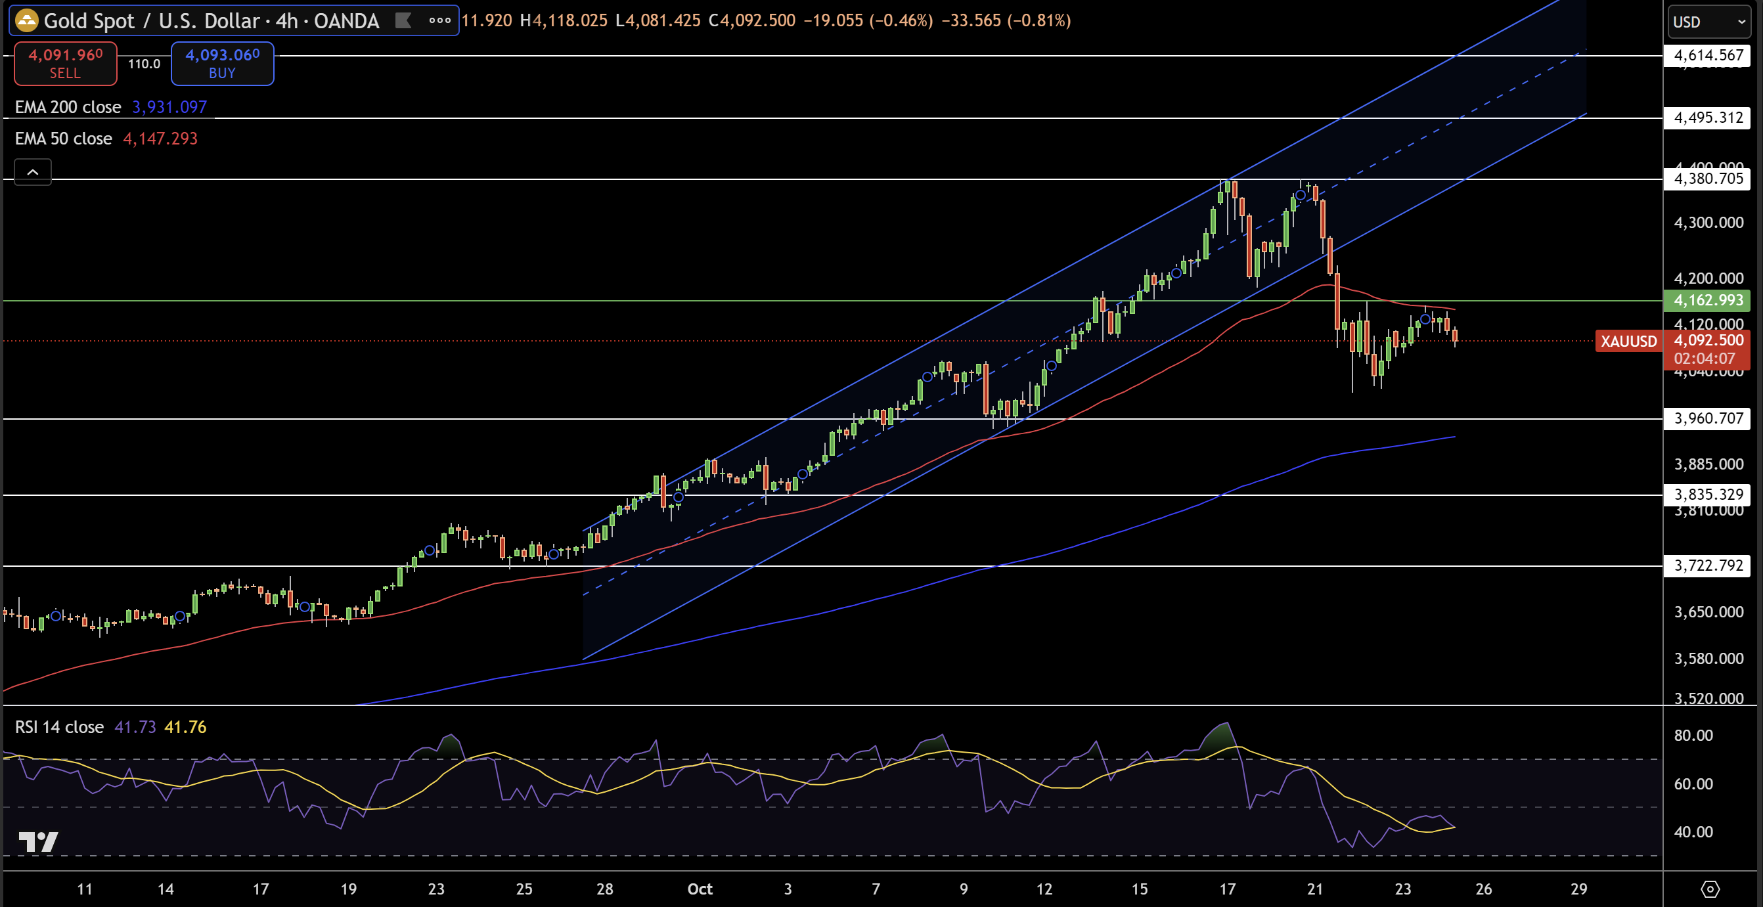Click the TradingView logo at bottom left
This screenshot has width=1763, height=907.
[38, 841]
